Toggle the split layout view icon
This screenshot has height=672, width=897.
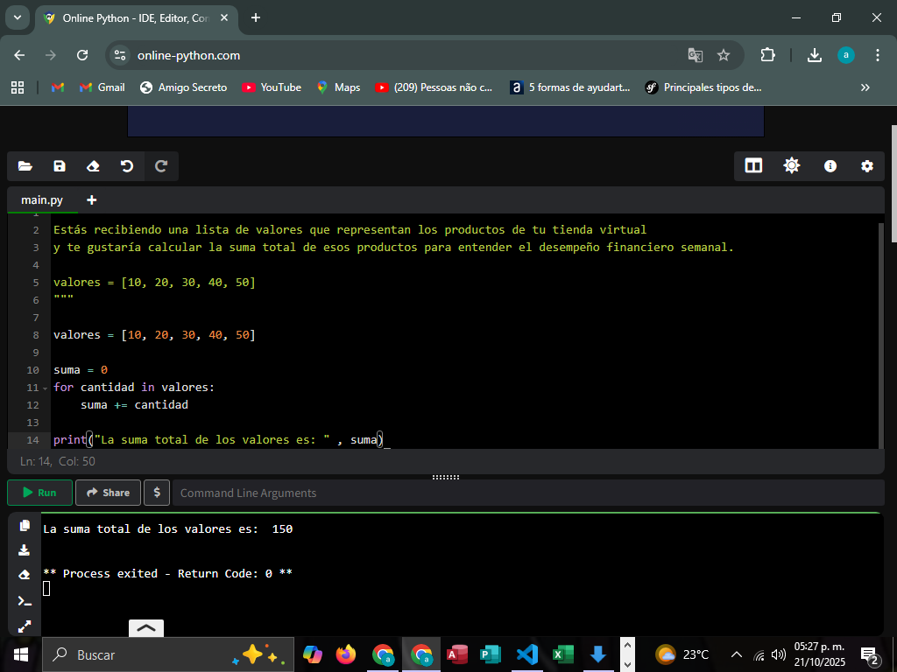coord(753,166)
